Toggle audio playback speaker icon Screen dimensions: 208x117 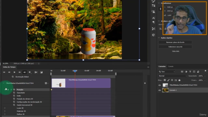(25, 72)
